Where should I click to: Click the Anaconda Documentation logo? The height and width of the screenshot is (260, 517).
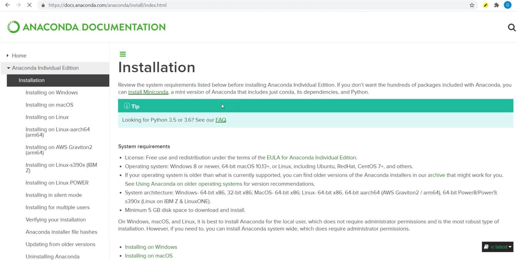point(86,27)
